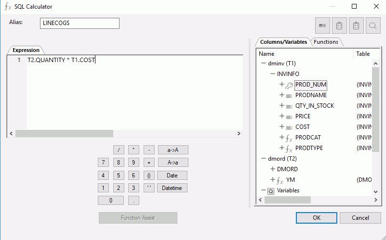The image size is (386, 240).
Task: Collapse the Variables node
Action: pyautogui.click(x=264, y=190)
